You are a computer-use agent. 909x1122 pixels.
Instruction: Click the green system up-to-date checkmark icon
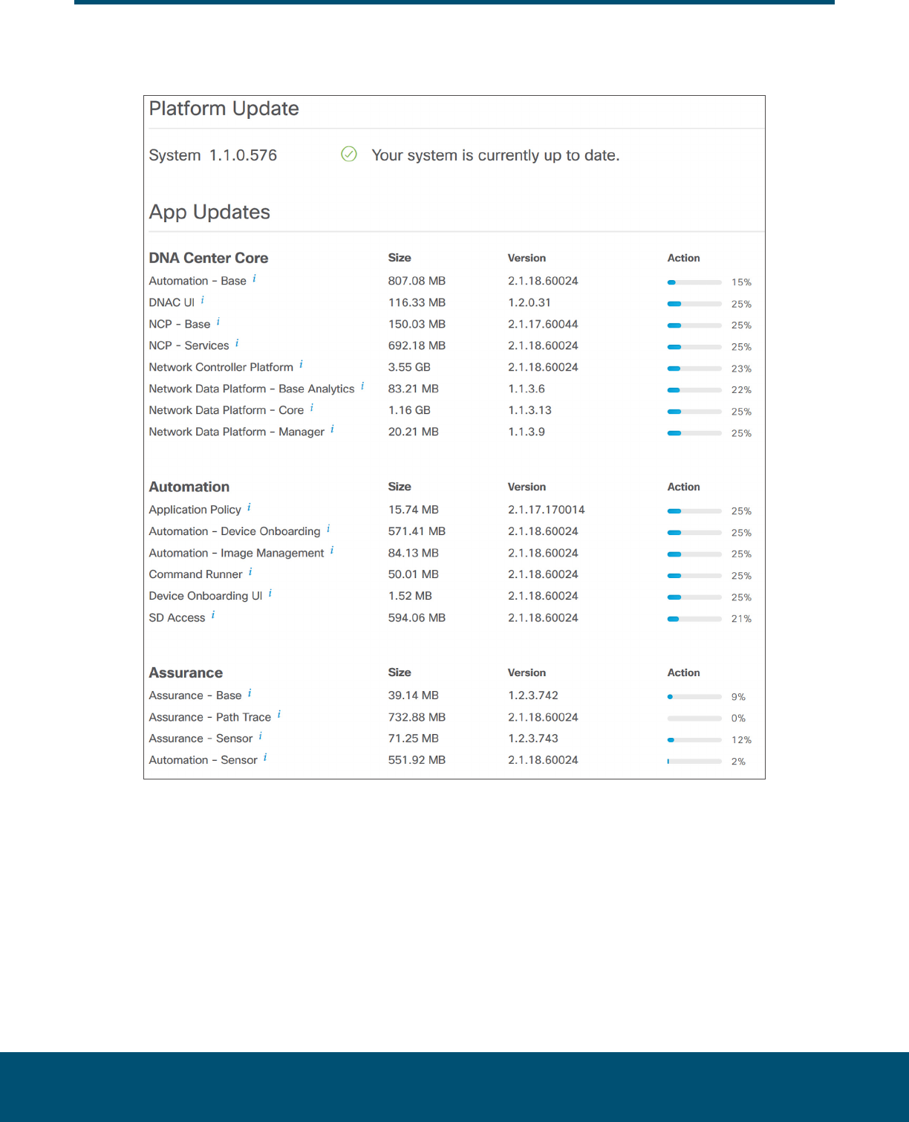coord(349,155)
